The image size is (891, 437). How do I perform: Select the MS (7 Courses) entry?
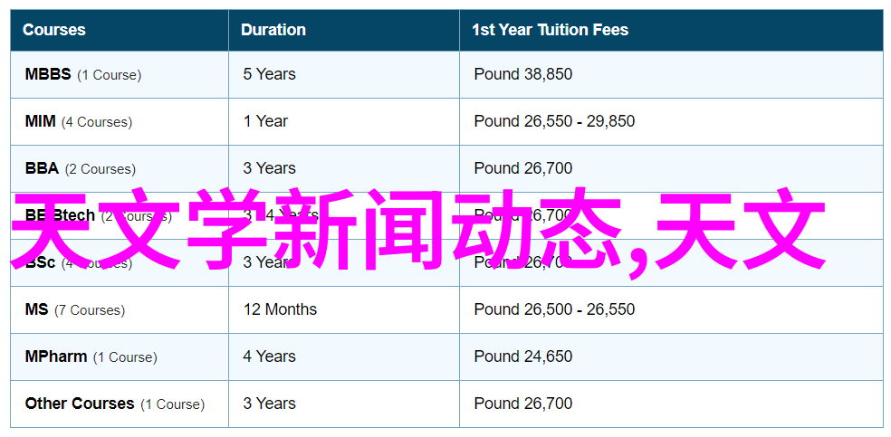pos(75,309)
